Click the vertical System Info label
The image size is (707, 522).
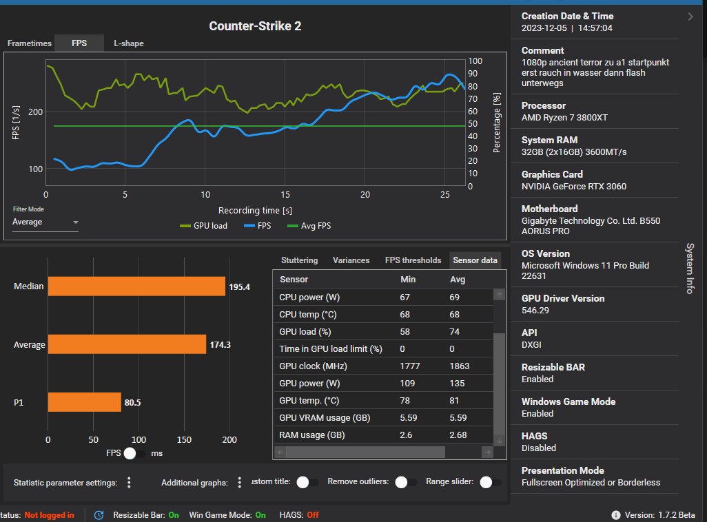pos(690,269)
